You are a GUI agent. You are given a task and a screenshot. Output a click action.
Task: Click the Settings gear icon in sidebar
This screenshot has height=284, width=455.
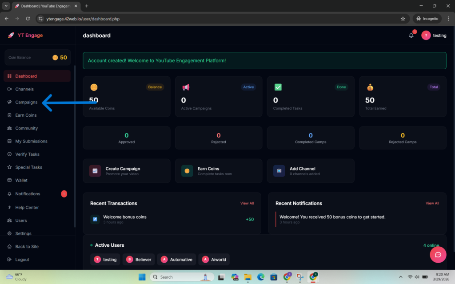tap(10, 233)
